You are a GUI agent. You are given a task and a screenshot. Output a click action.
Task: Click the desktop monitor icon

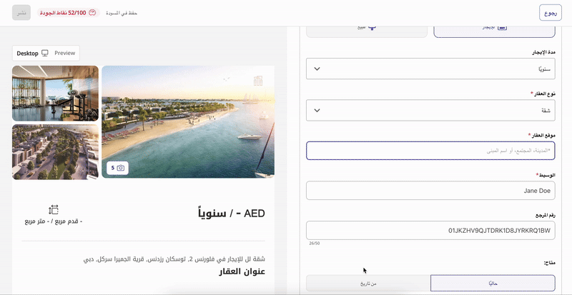point(45,54)
